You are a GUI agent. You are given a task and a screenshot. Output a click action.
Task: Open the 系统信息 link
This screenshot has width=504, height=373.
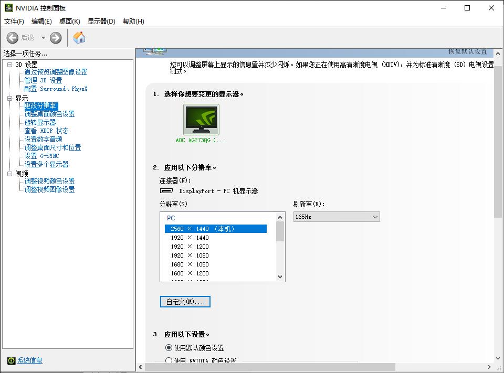30,360
